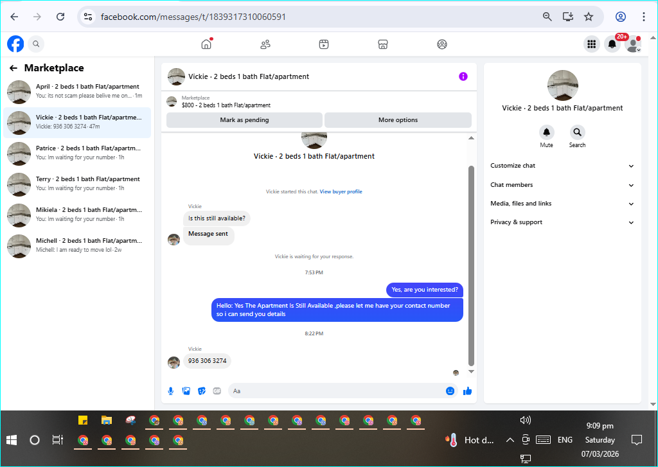Open the Chrome three-dot menu

(x=644, y=17)
